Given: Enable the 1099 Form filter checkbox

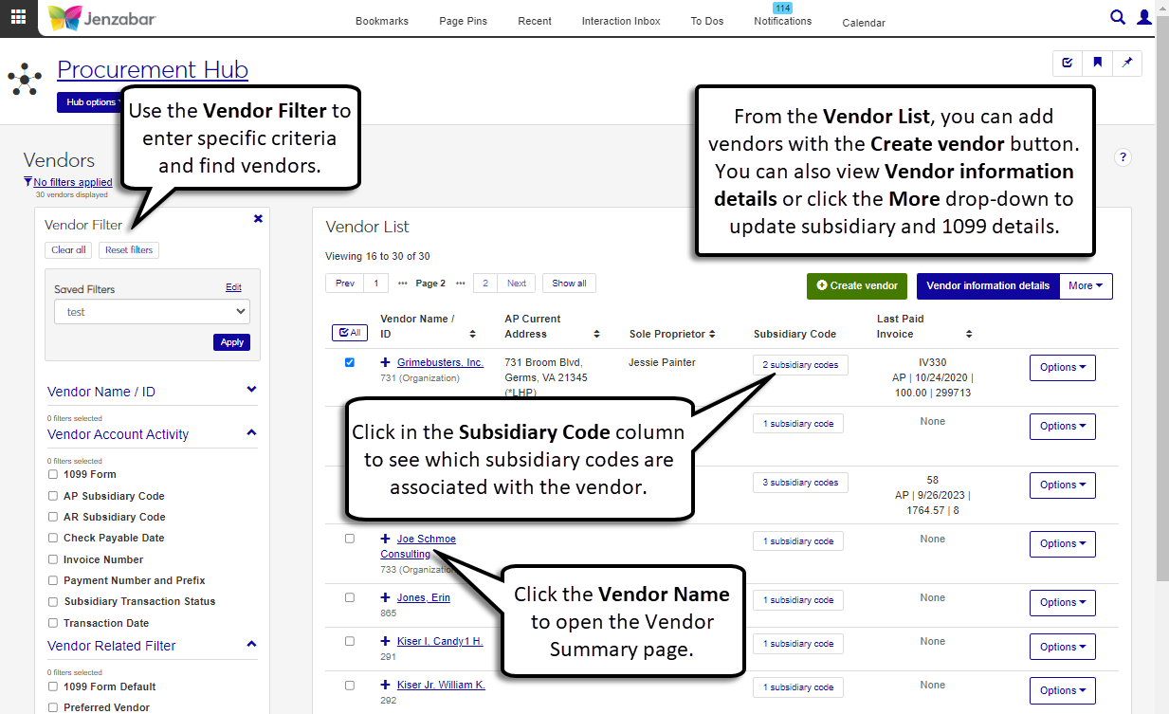Looking at the screenshot, I should pyautogui.click(x=53, y=474).
